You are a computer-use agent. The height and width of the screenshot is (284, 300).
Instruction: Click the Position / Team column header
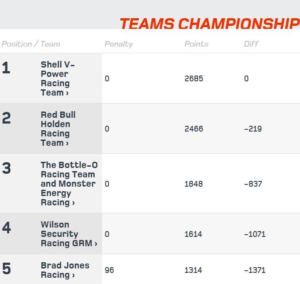click(x=31, y=44)
